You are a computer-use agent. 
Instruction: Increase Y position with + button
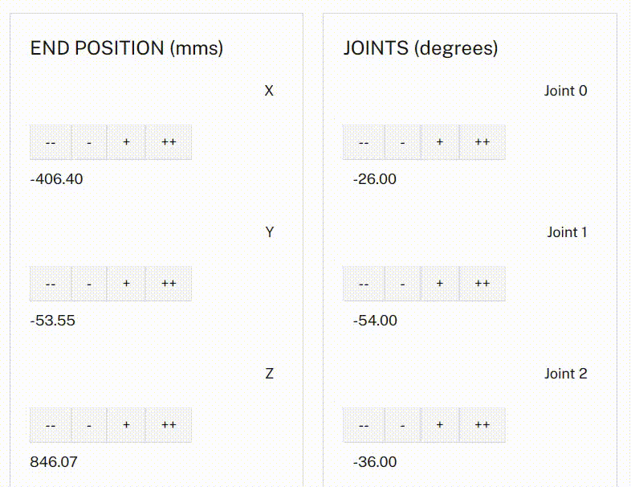click(x=126, y=284)
